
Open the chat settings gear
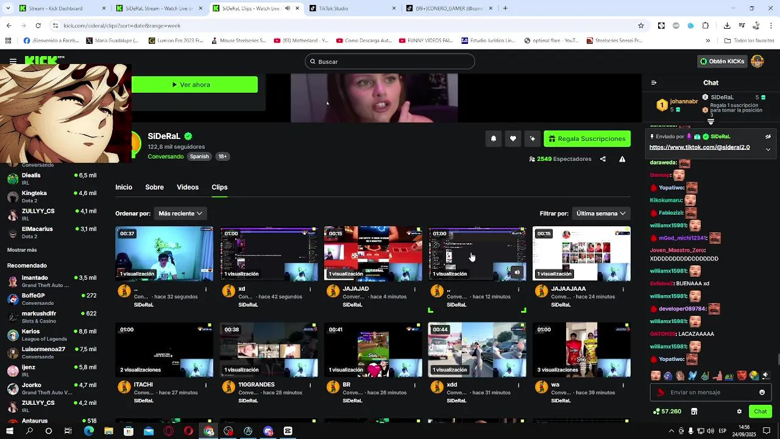tap(739, 412)
